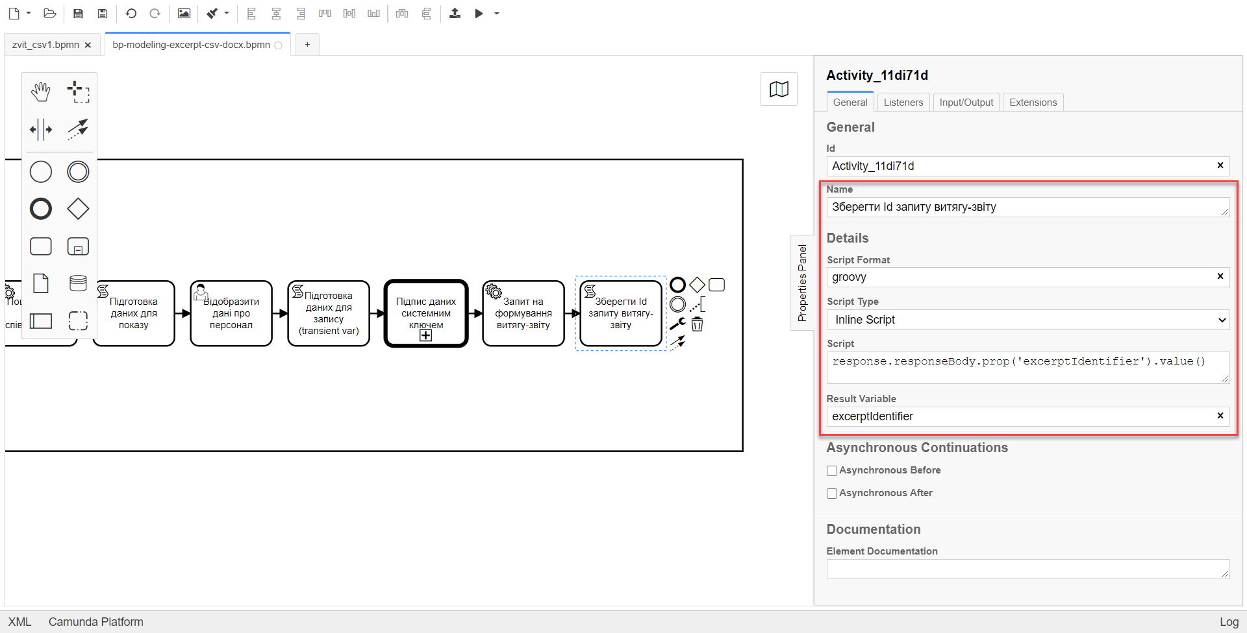Open the General properties tab
This screenshot has width=1247, height=633.
(850, 102)
